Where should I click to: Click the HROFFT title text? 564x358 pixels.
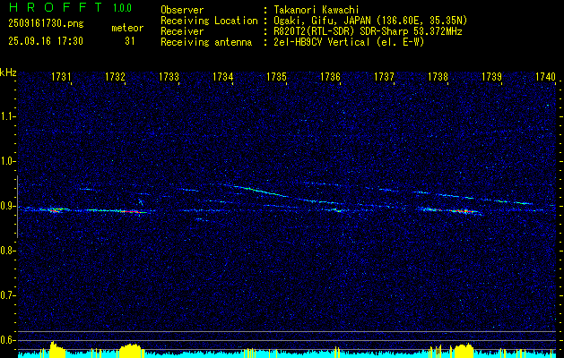(56, 7)
